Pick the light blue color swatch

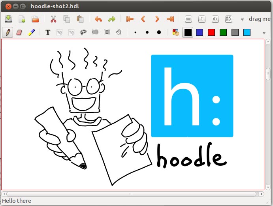point(247,32)
